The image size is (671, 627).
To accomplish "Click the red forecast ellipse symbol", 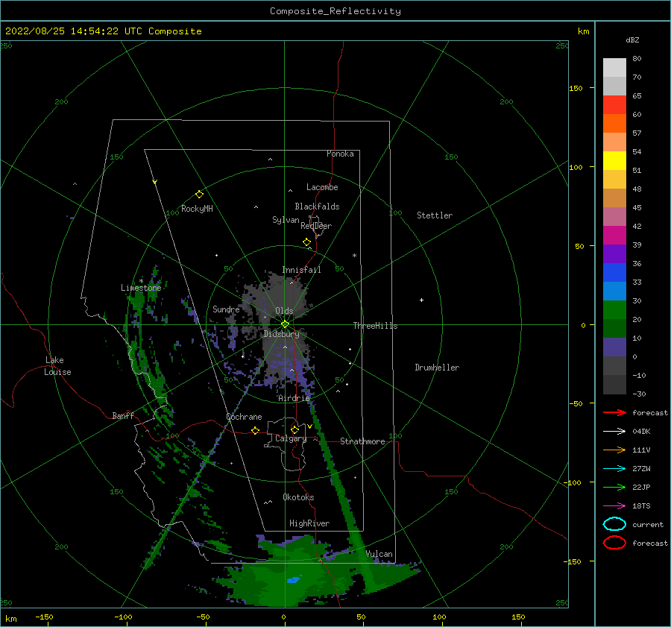I will click(x=614, y=543).
